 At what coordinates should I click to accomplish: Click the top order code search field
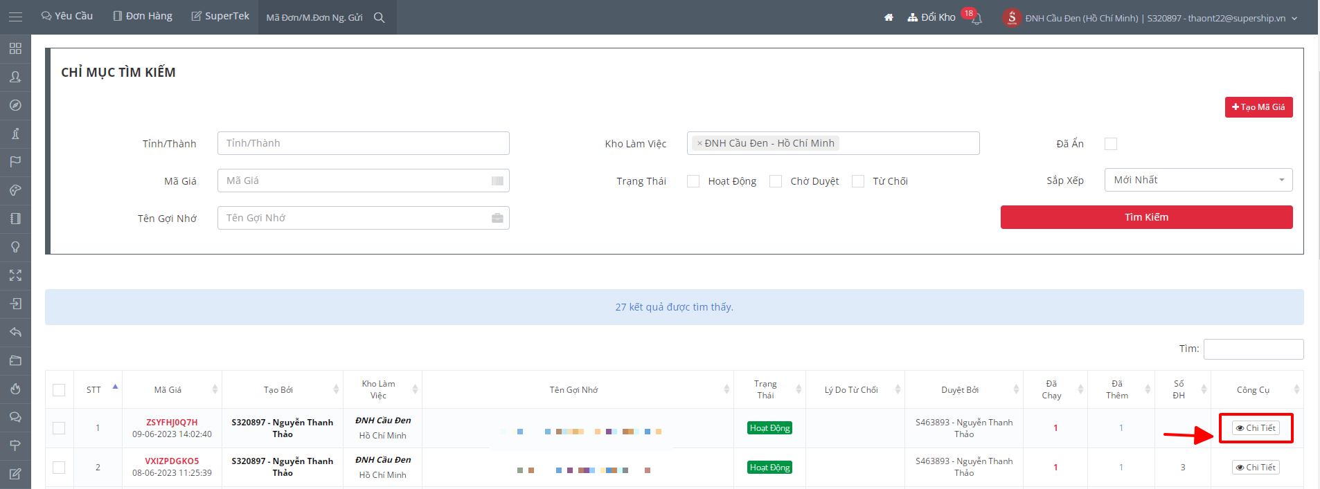click(x=315, y=17)
